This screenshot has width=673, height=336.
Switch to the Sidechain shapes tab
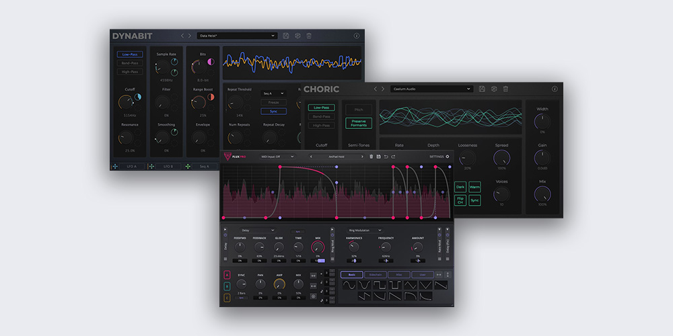376,275
